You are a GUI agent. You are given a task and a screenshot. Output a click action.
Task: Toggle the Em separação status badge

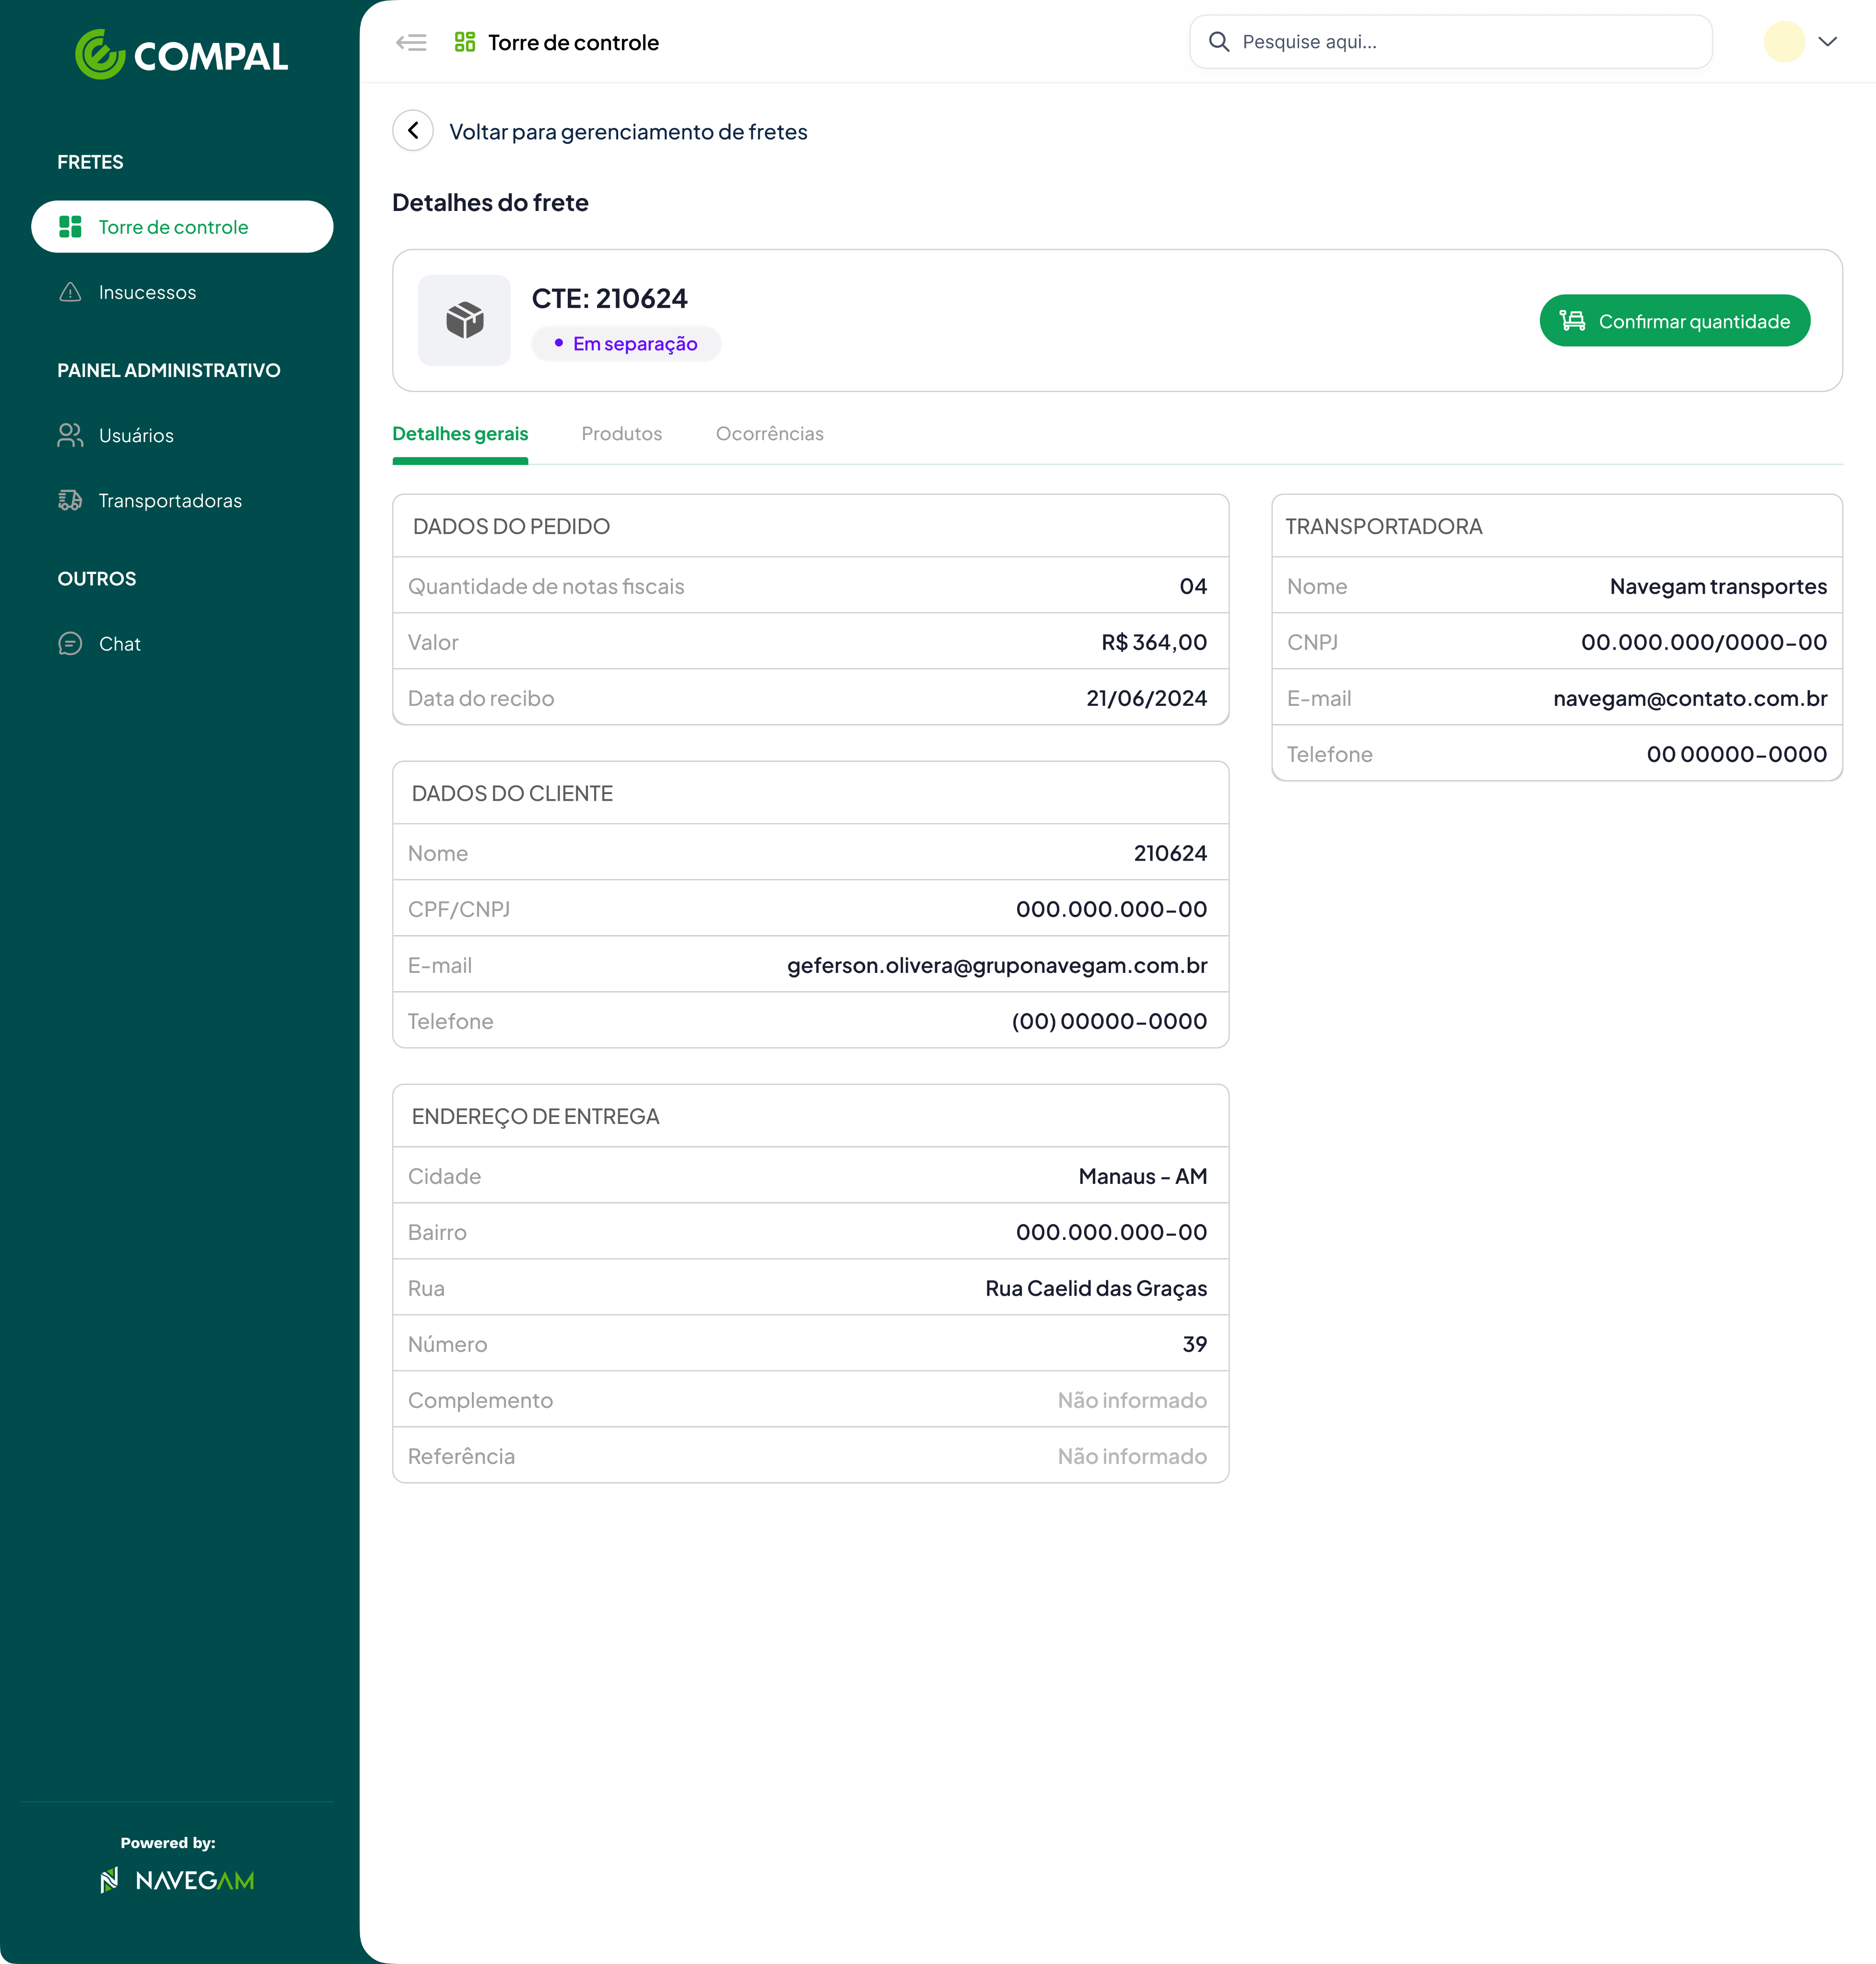point(626,343)
